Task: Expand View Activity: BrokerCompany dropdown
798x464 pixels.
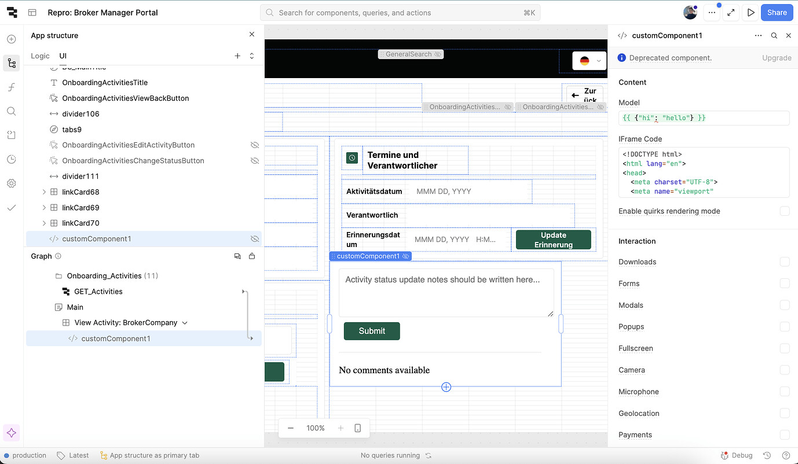Action: click(x=185, y=323)
